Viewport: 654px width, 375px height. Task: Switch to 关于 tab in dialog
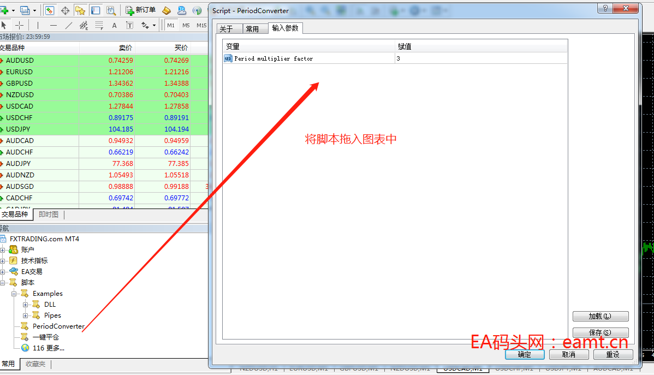(229, 29)
